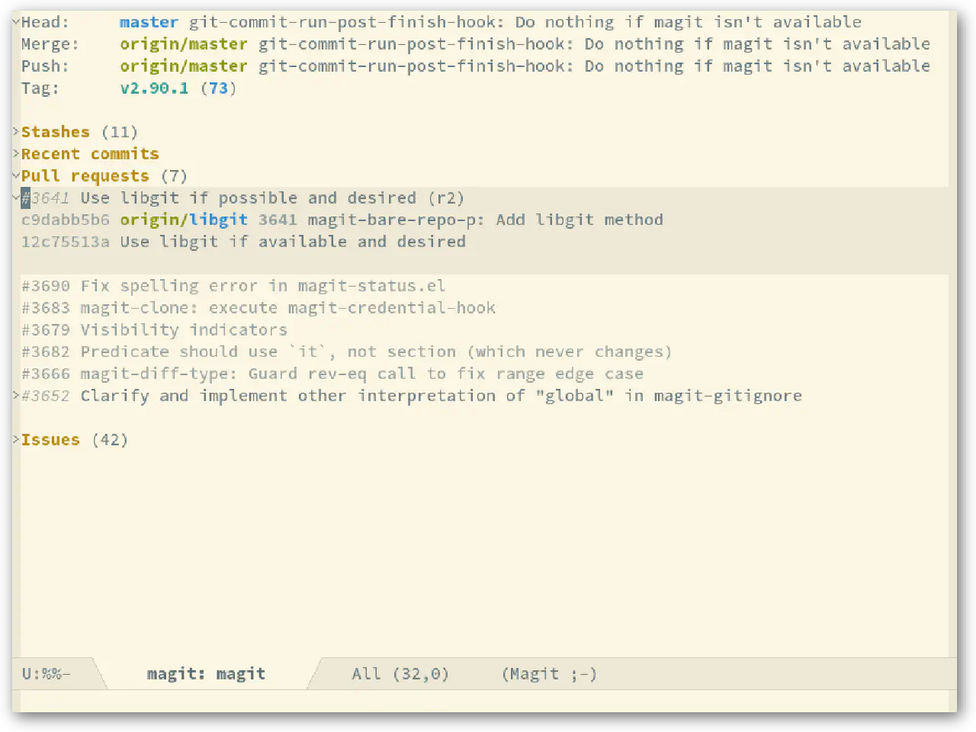Select pull request #3679 Visibility indicators
The image size is (976, 732).
click(154, 330)
